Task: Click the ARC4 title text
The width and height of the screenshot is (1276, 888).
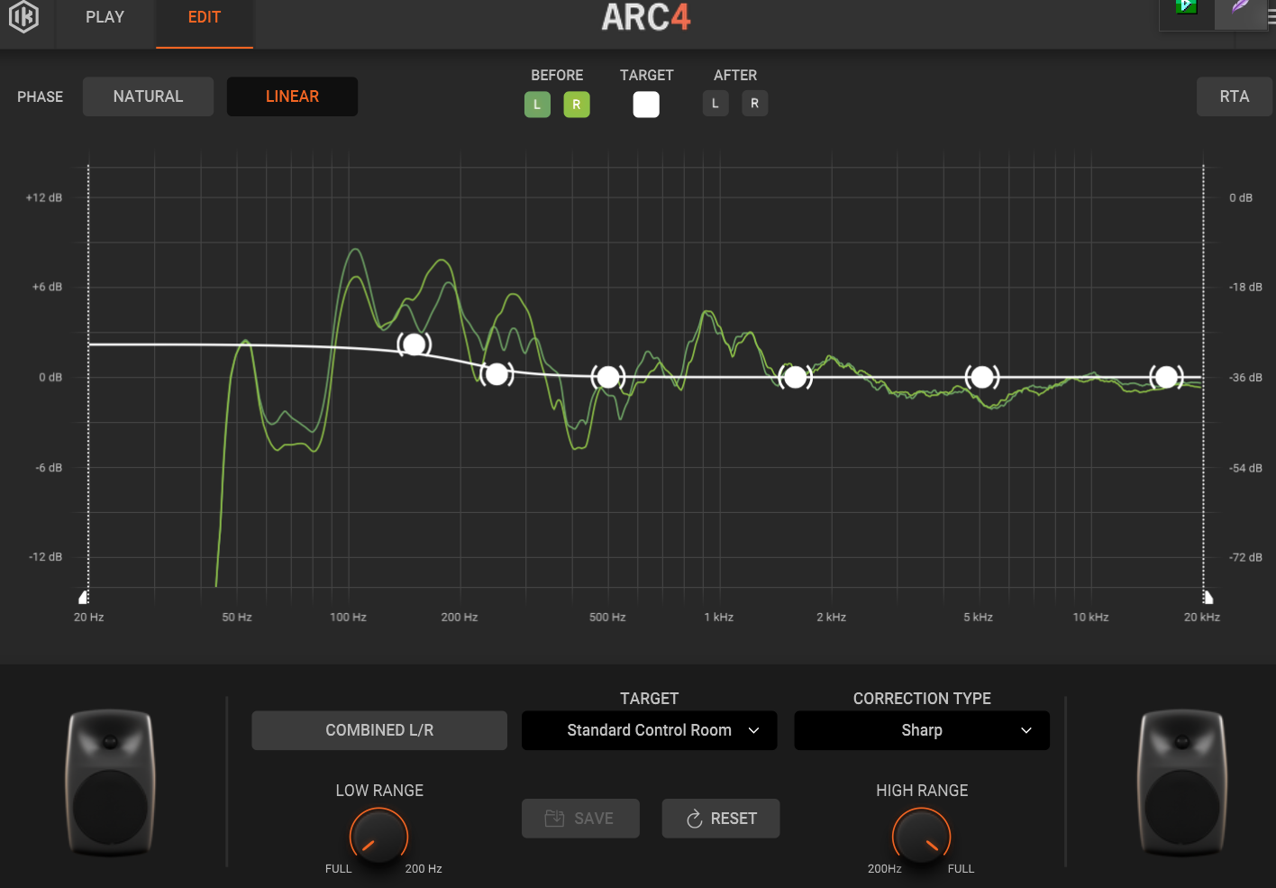Action: pyautogui.click(x=646, y=17)
